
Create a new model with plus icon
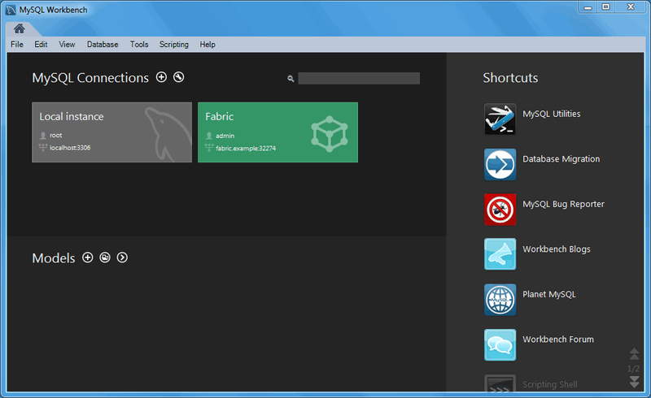pos(88,257)
